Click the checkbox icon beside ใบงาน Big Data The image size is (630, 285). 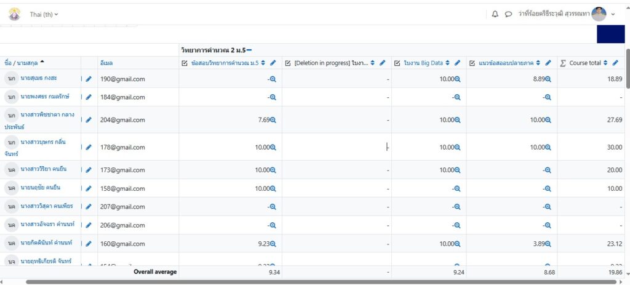tap(397, 63)
